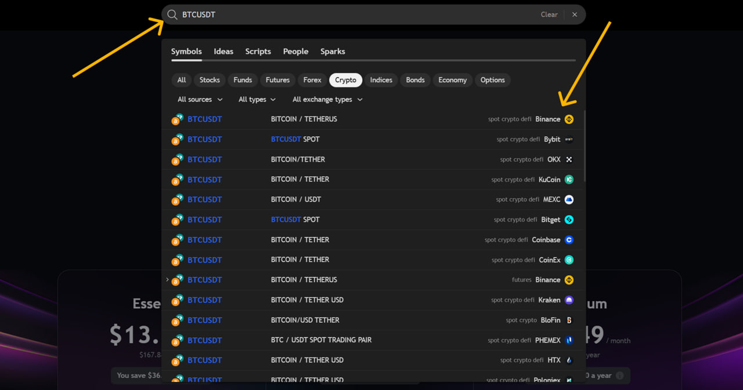
Task: Open BTCUSDT symbol on OKX
Action: [x=205, y=159]
